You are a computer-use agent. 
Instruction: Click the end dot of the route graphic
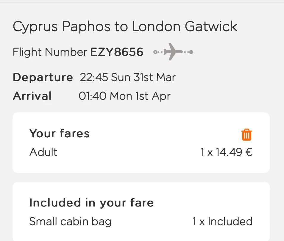tap(191, 52)
